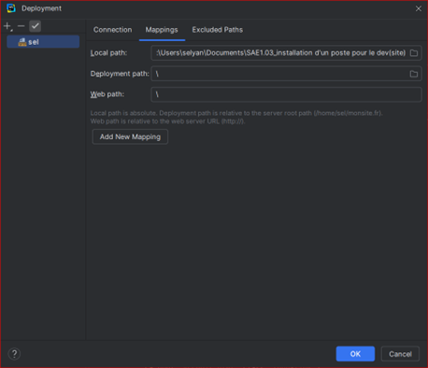The image size is (428, 368).
Task: Confirm settings with the OK button
Action: pyautogui.click(x=355, y=354)
